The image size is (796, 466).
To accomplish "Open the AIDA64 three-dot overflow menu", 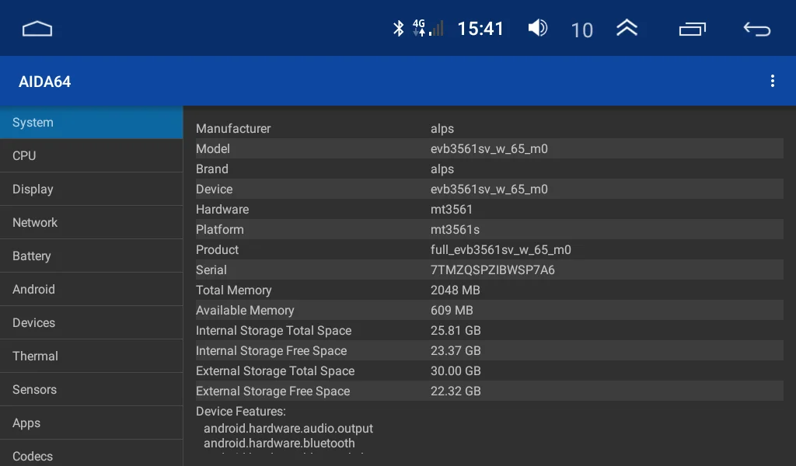I will (772, 81).
